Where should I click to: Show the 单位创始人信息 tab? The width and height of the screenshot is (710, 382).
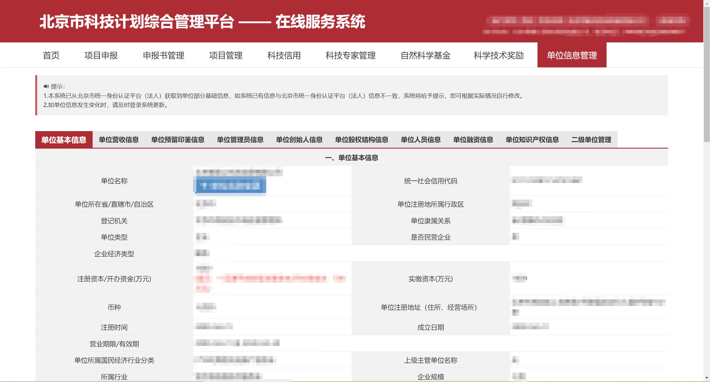pos(299,140)
